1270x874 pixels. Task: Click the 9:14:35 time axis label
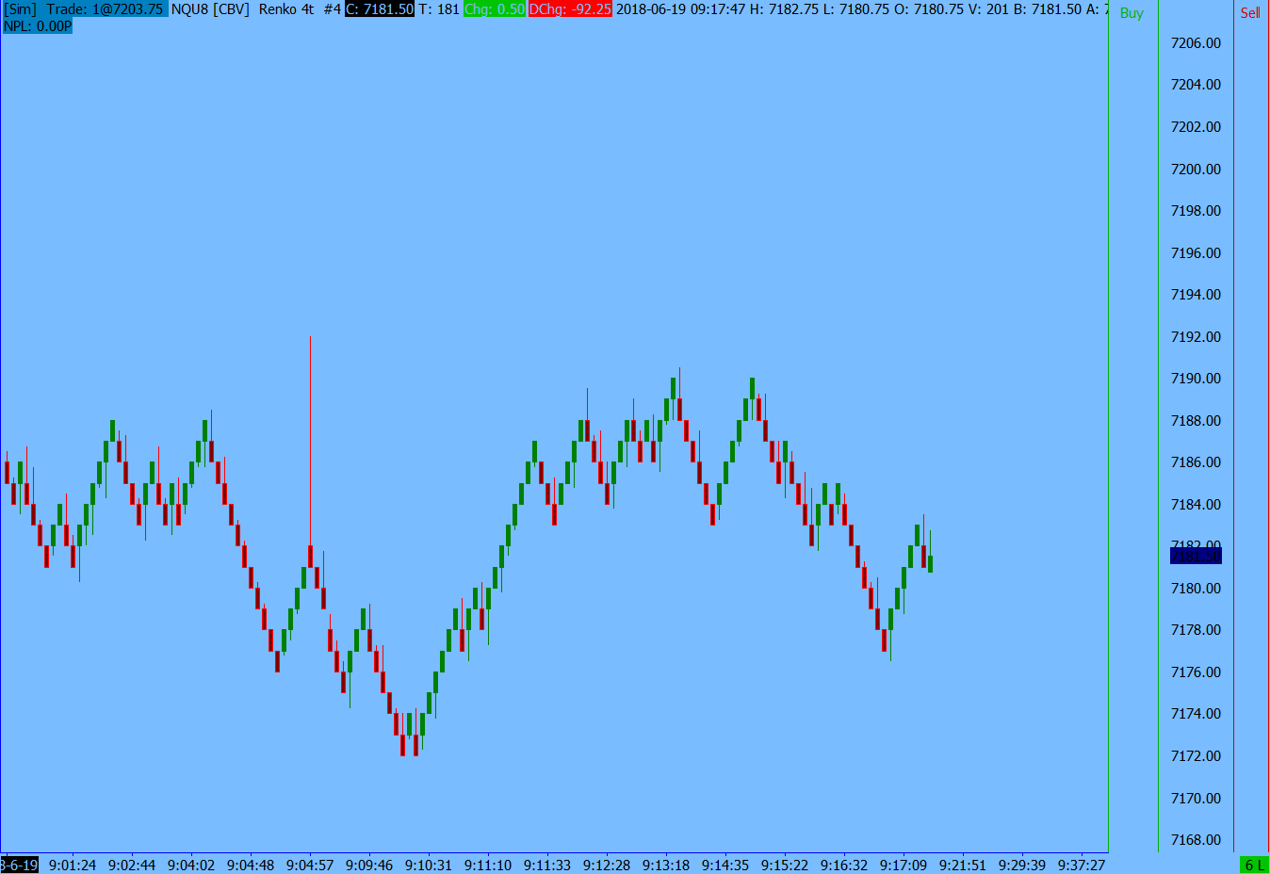click(725, 865)
